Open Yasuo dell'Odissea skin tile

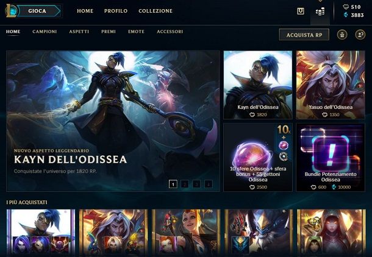pyautogui.click(x=331, y=85)
